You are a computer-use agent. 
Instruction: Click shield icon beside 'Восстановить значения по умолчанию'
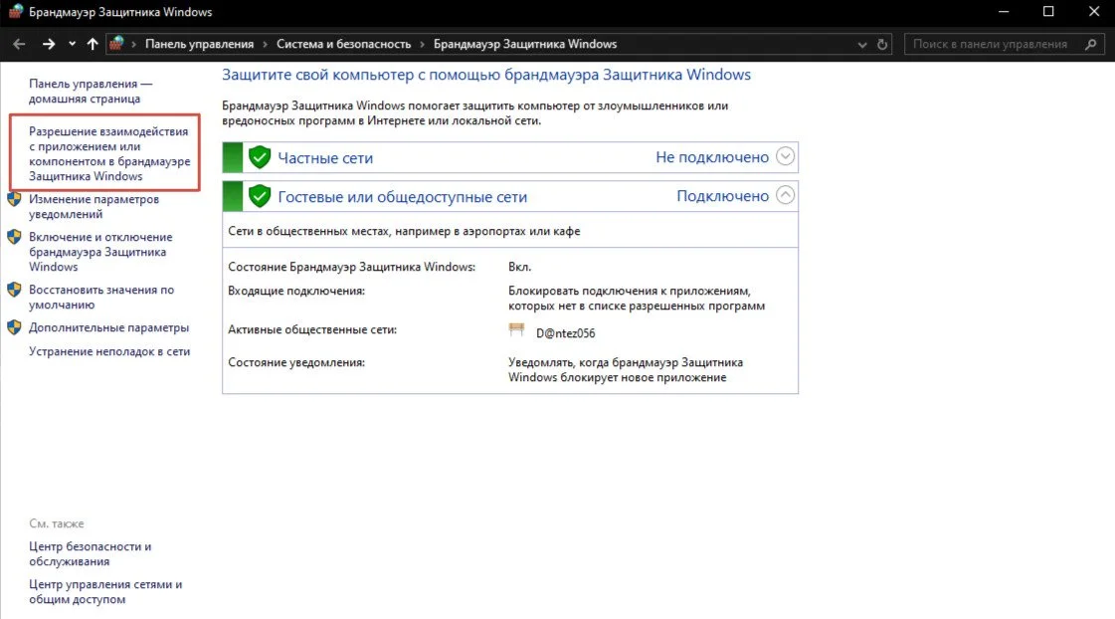(x=14, y=290)
